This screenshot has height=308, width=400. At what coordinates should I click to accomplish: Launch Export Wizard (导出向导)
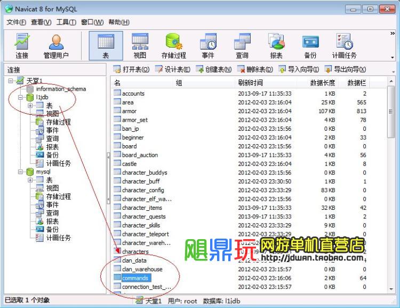[345, 69]
